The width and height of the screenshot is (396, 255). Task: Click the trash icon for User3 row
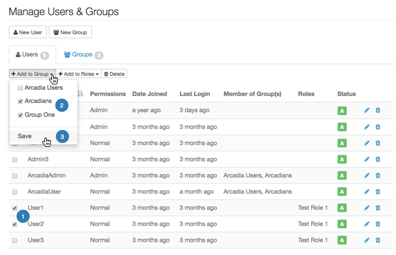click(x=378, y=240)
